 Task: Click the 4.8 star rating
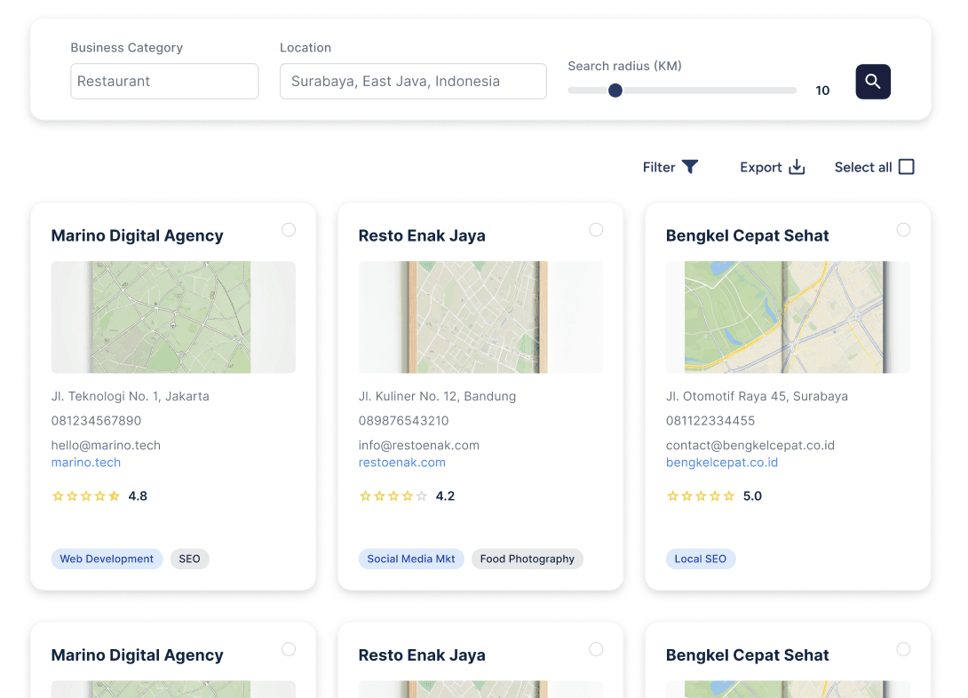coord(99,496)
